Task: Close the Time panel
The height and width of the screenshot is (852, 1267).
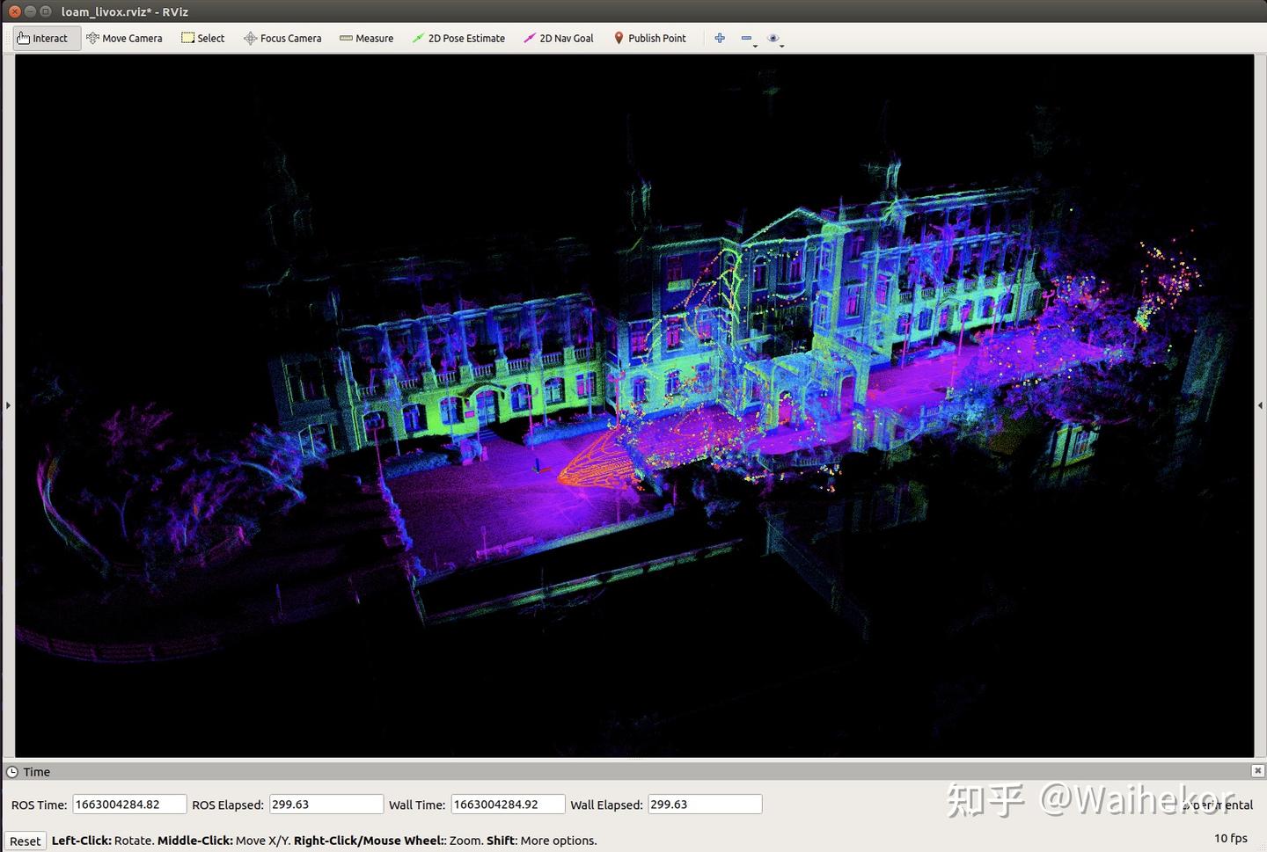Action: click(x=1257, y=770)
